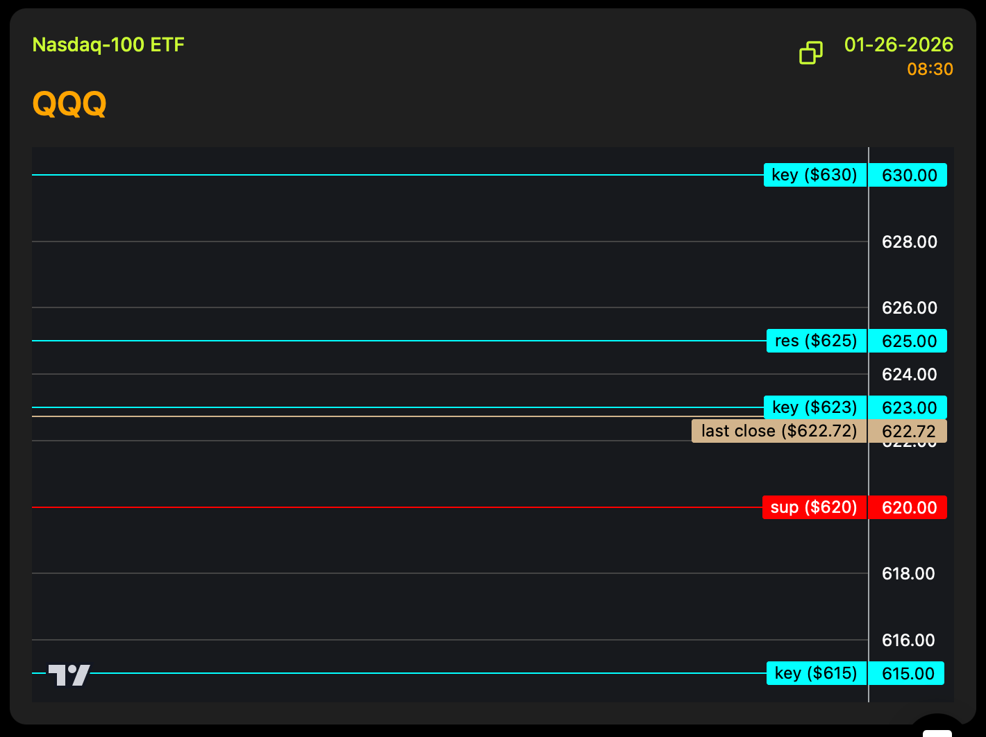Select the 01-26-2026 date label
The image size is (986, 737).
tap(899, 45)
